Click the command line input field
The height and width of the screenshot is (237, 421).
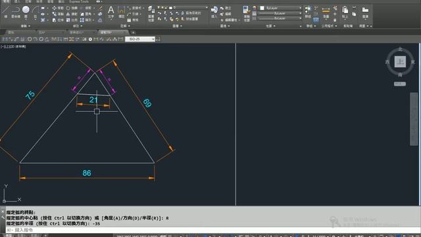[213, 230]
